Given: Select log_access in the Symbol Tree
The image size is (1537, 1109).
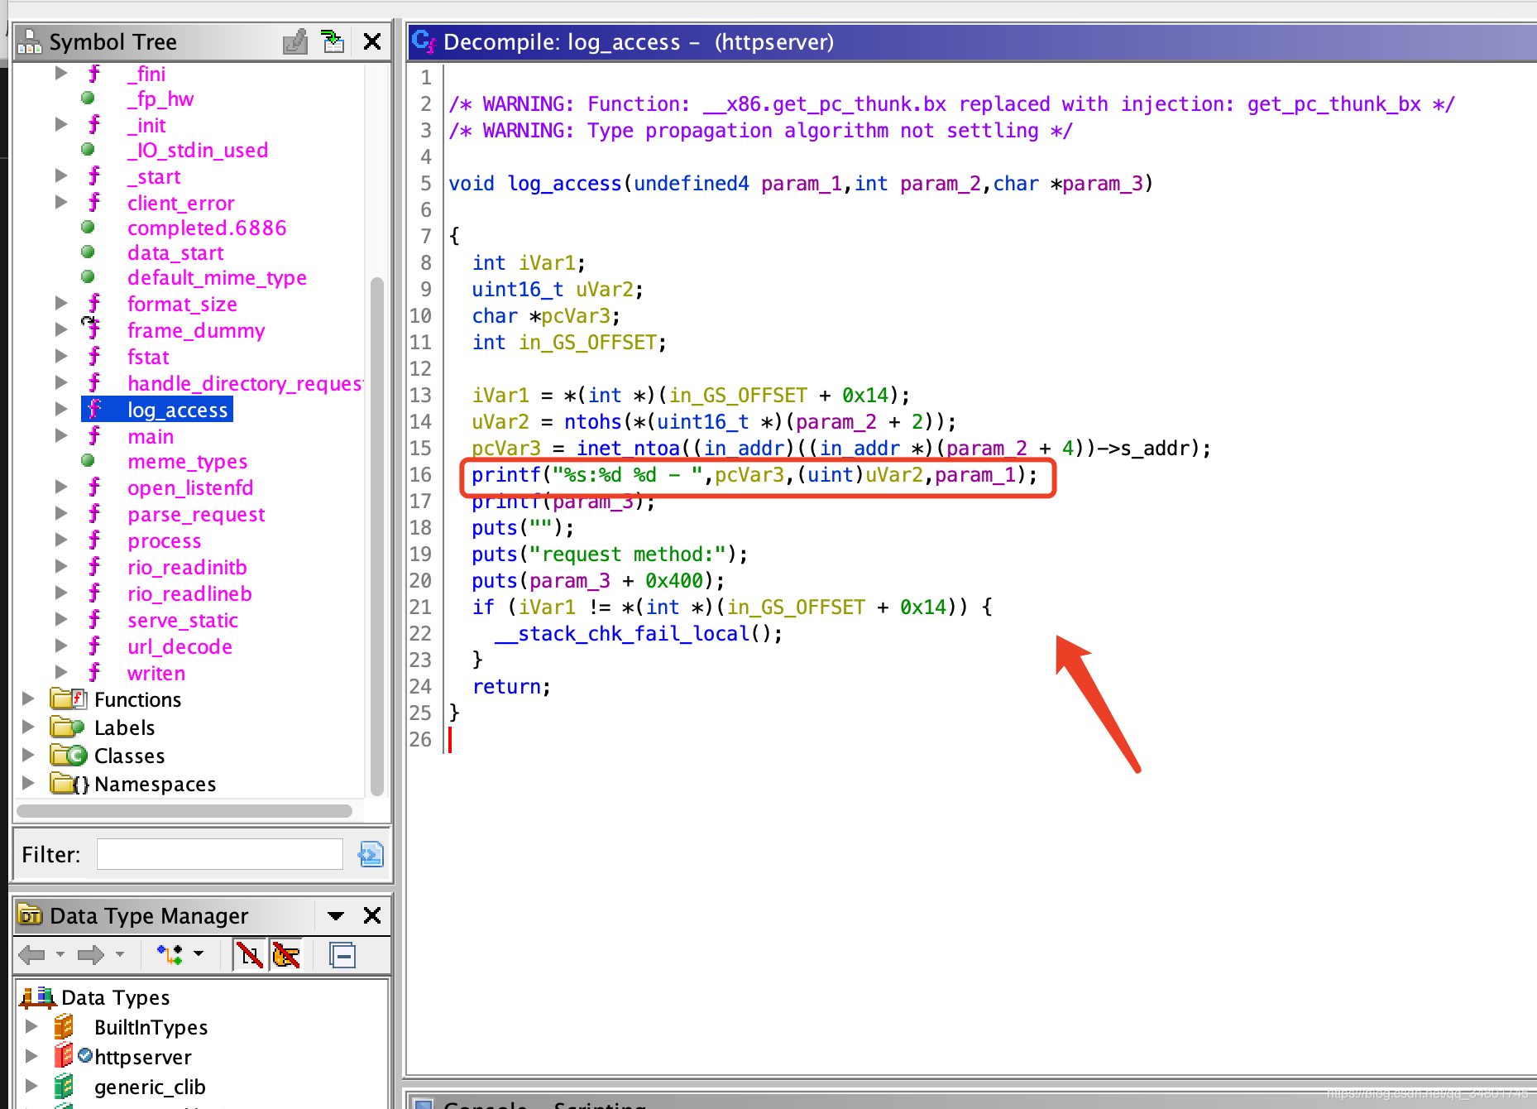Looking at the screenshot, I should tap(177, 410).
